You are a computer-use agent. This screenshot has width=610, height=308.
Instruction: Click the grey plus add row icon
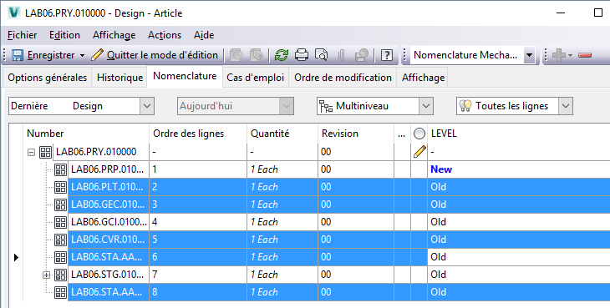[559, 55]
